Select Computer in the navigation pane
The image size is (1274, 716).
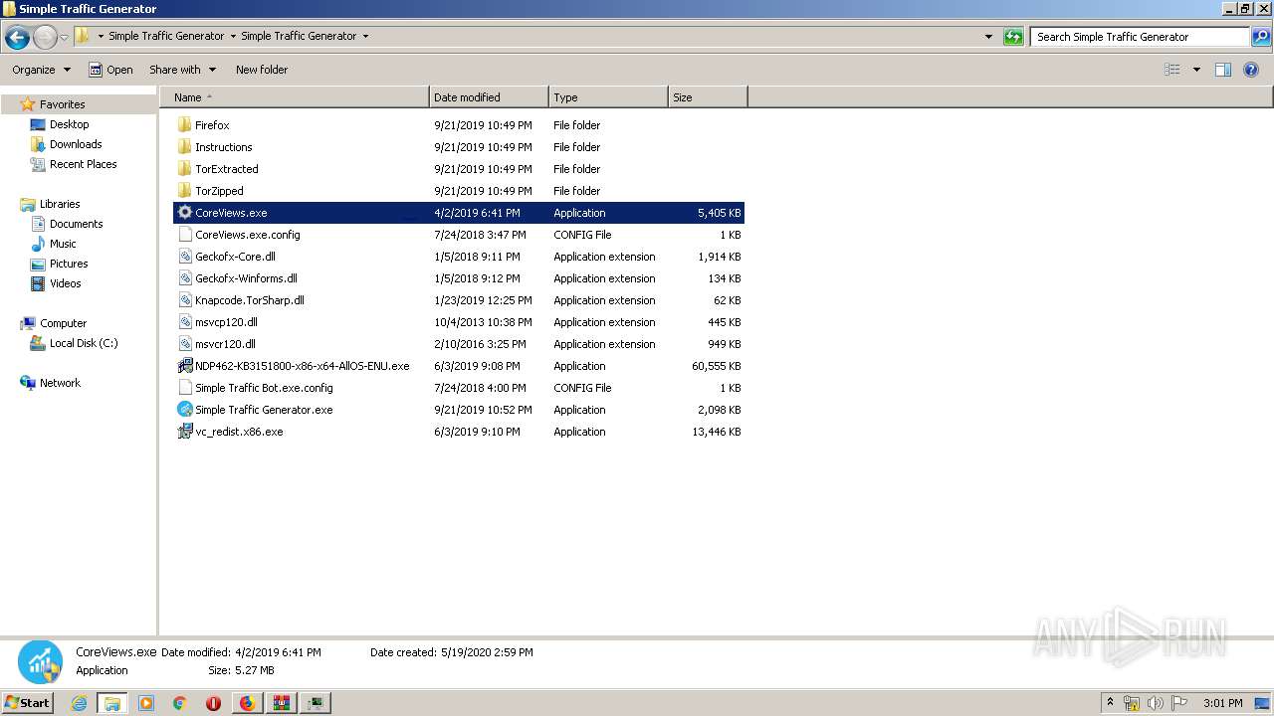coord(63,323)
